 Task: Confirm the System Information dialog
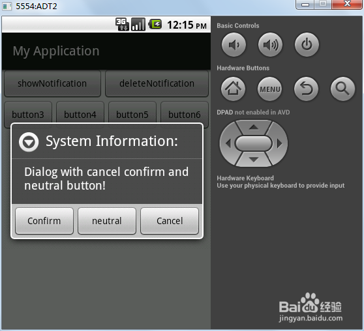pyautogui.click(x=44, y=221)
